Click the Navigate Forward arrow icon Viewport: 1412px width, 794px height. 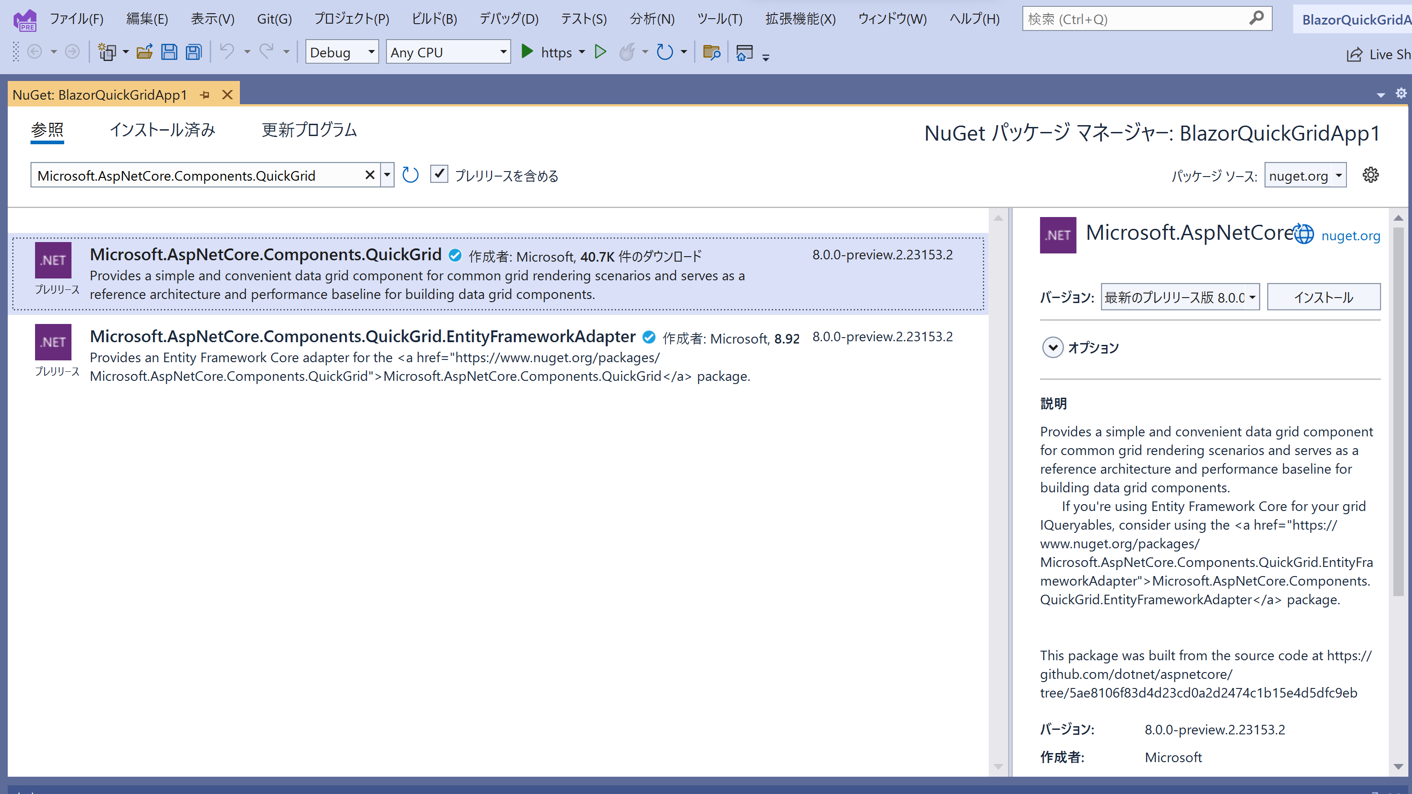point(72,52)
